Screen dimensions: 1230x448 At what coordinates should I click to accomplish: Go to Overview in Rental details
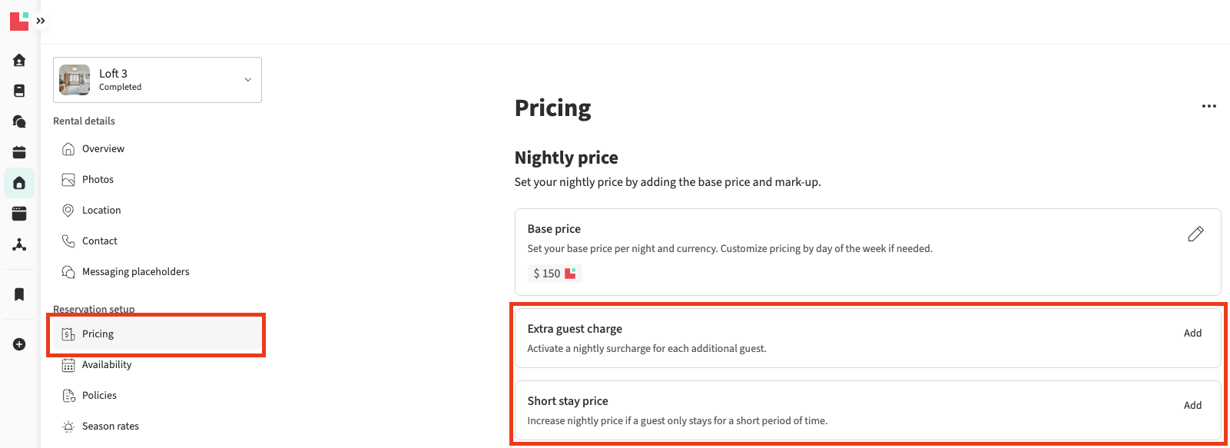(103, 149)
